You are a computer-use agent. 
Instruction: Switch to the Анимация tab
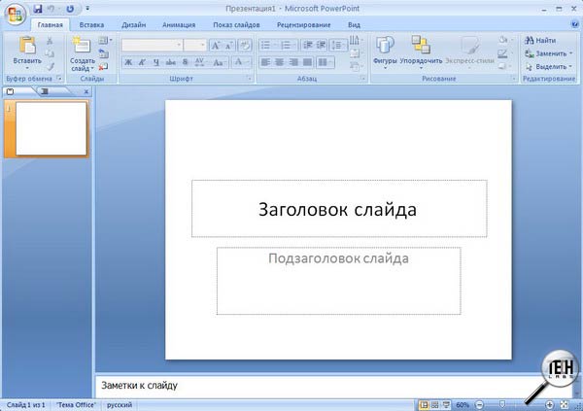[179, 25]
